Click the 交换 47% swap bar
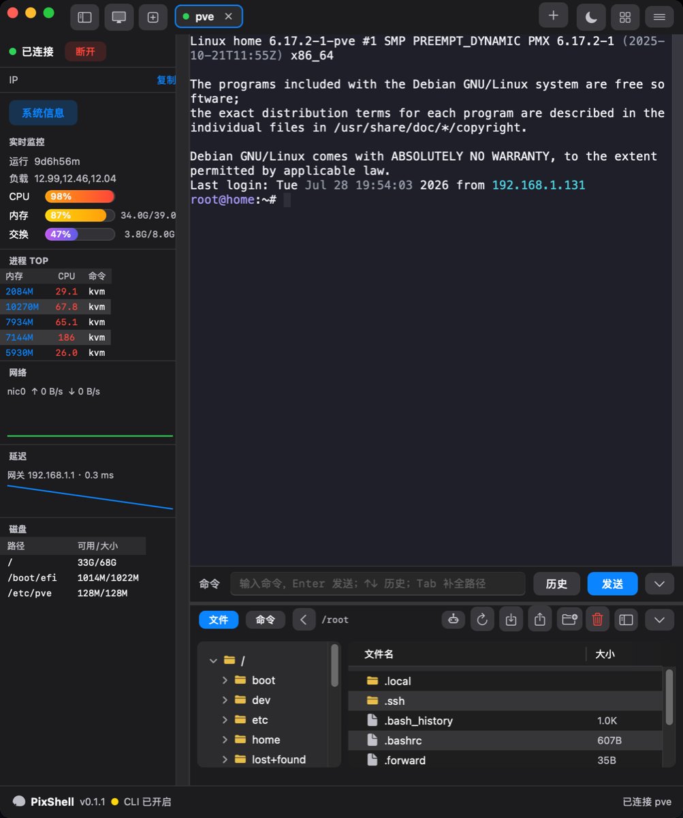Screen dimensions: 683x818 80,234
